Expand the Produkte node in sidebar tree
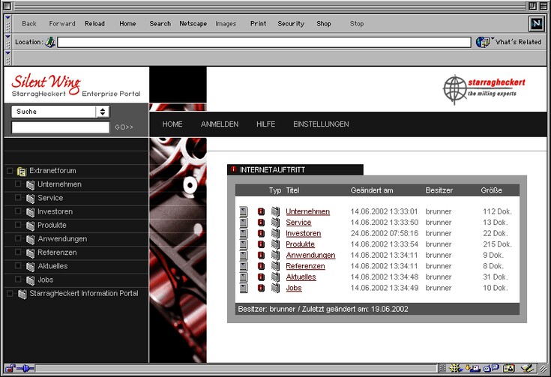551x377 pixels. click(18, 225)
